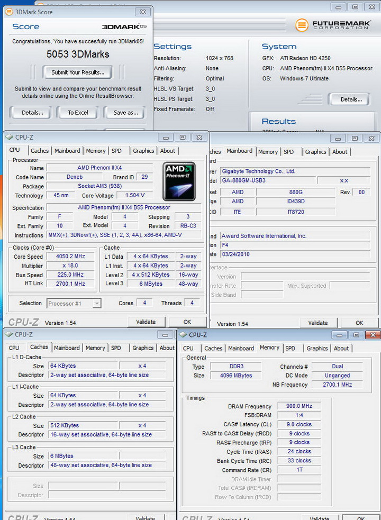This screenshot has height=520, width=381.
Task: Select About tab in Memory window
Action: click(x=341, y=349)
